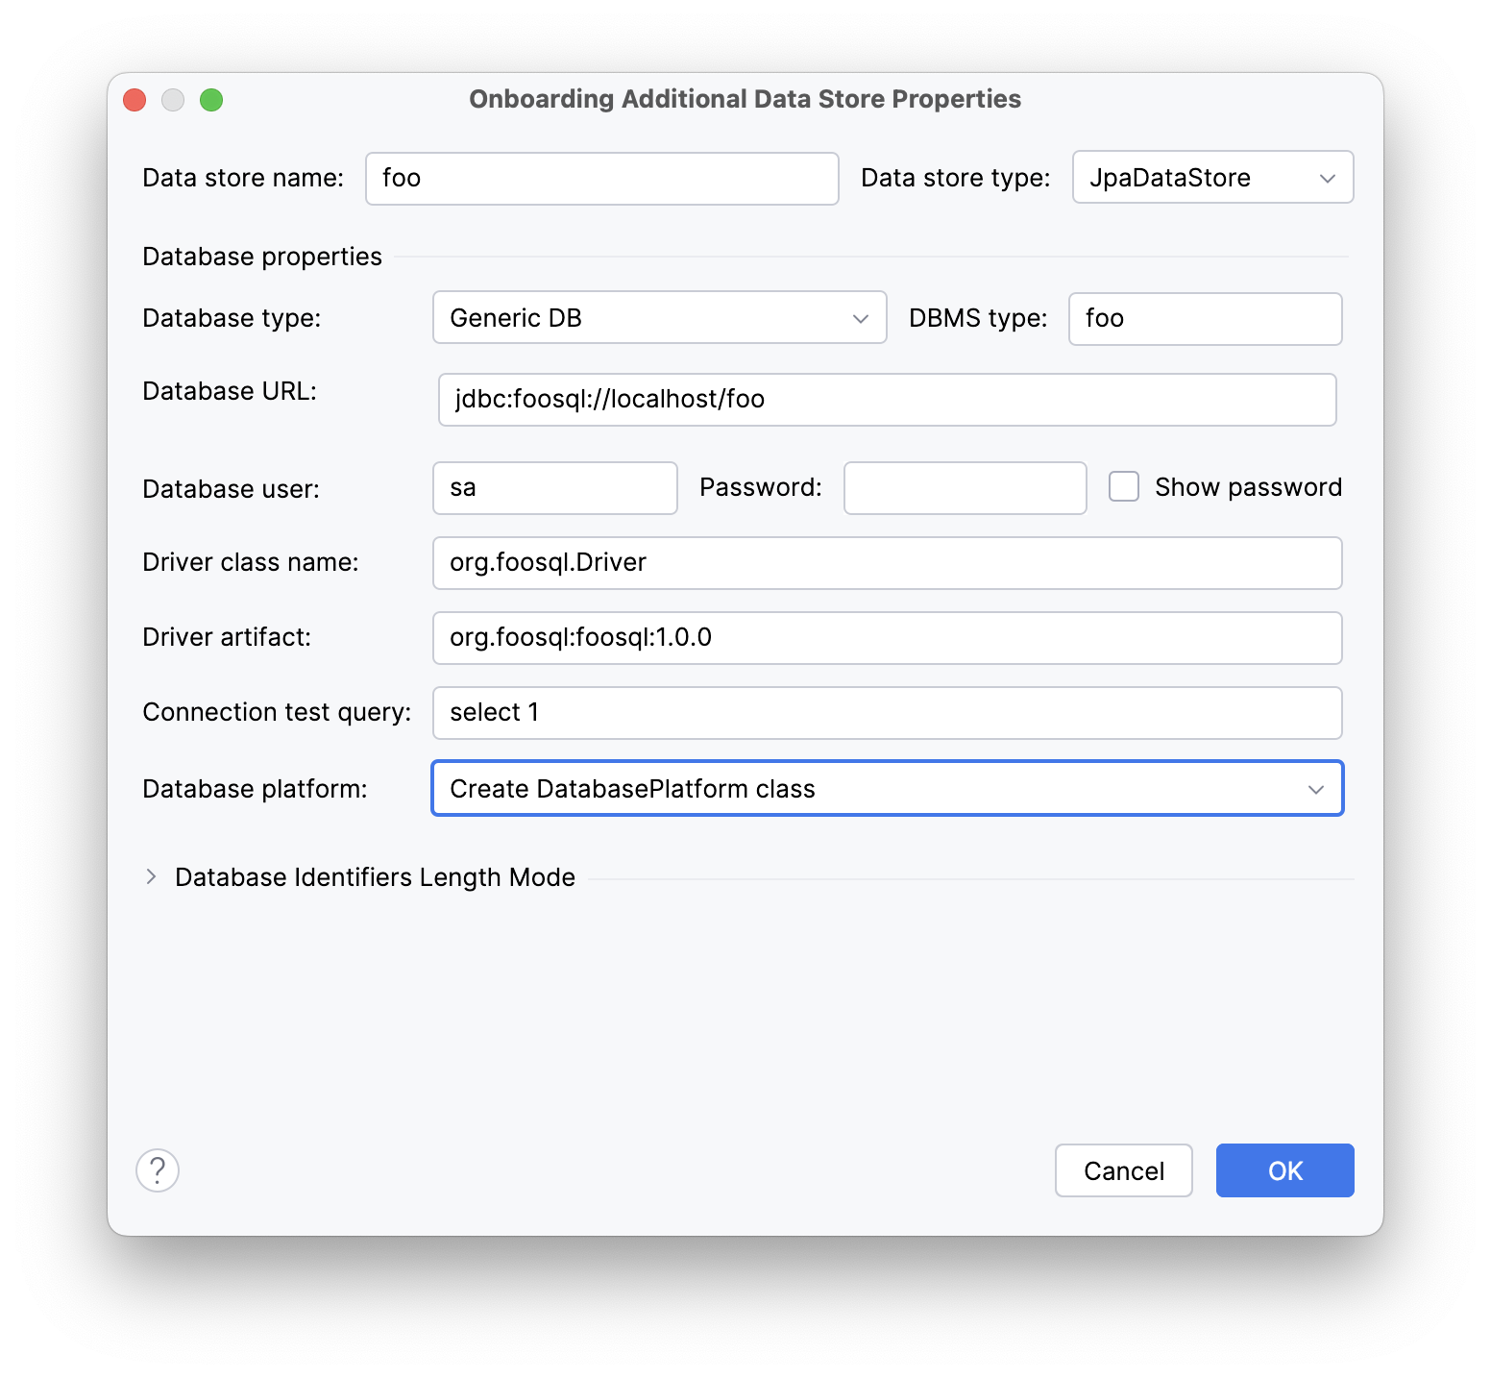Select the Connection test query field
Image resolution: width=1491 pixels, height=1378 pixels.
coord(886,712)
